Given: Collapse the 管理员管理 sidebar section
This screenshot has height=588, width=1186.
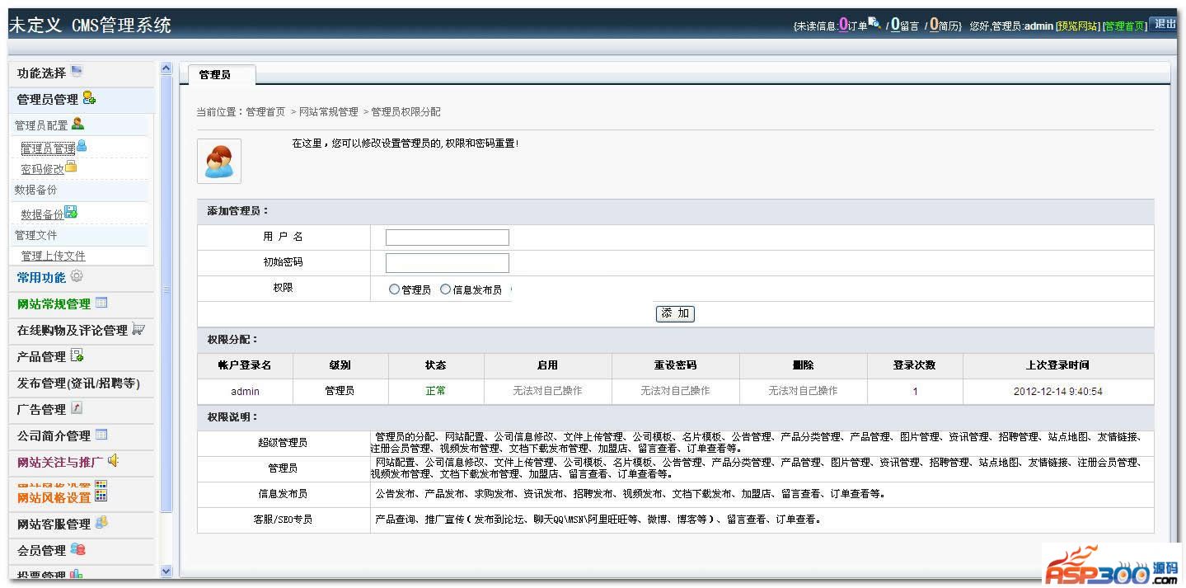Looking at the screenshot, I should coord(47,100).
